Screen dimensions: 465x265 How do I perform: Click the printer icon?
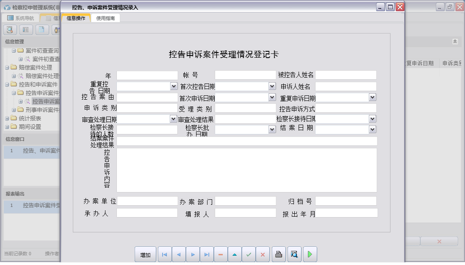[278, 254]
